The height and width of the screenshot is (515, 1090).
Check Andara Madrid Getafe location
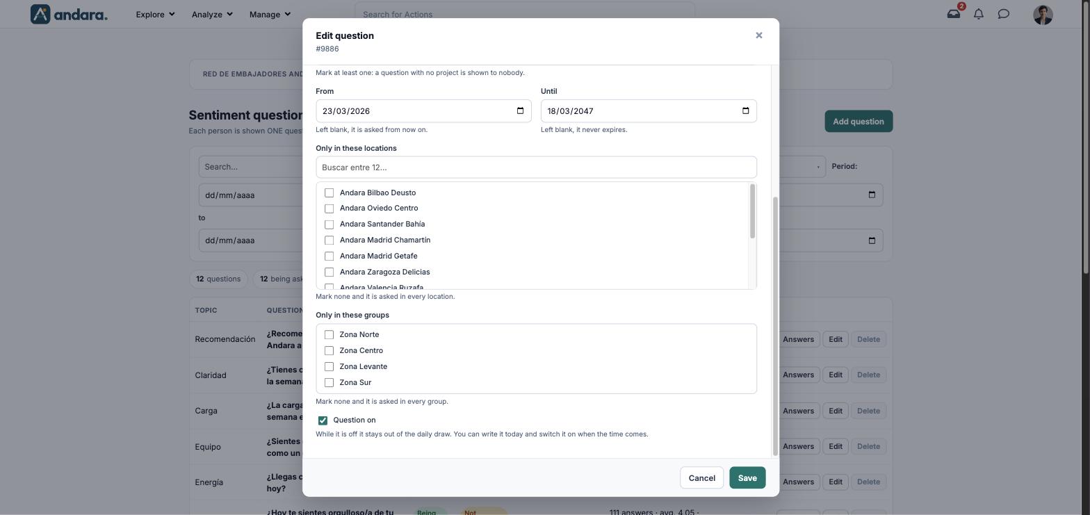coord(330,256)
